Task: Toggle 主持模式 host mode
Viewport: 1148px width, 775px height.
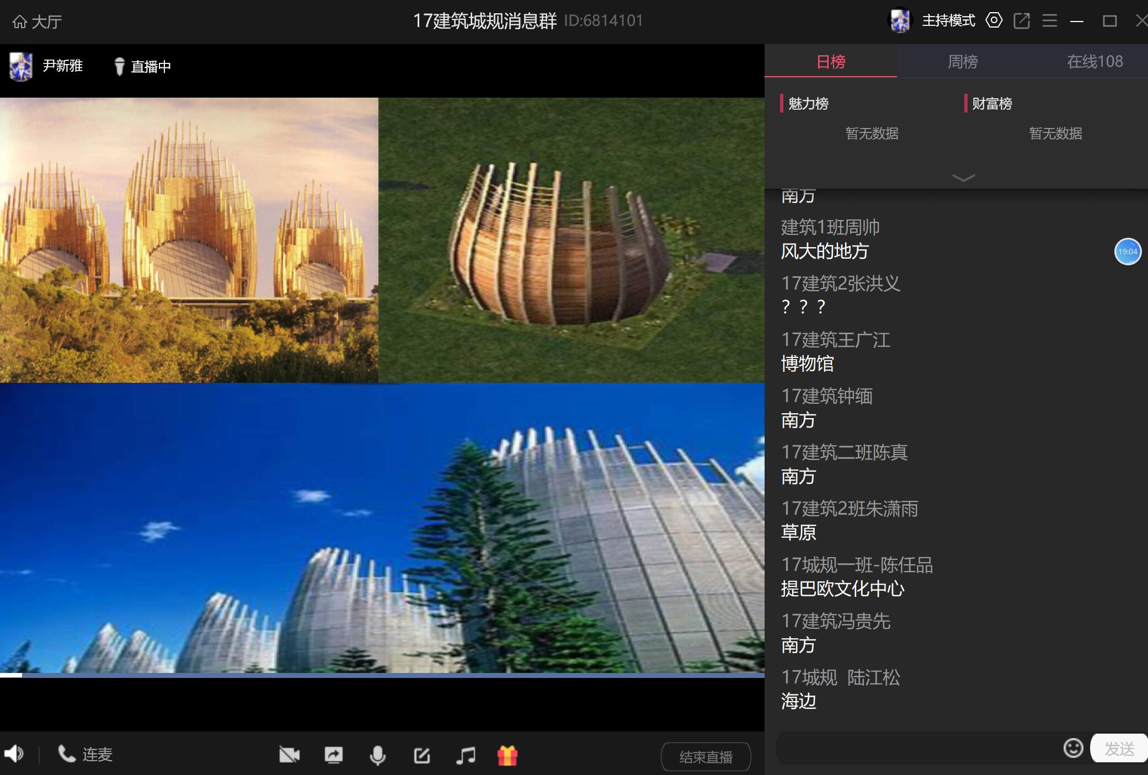Action: [x=948, y=21]
